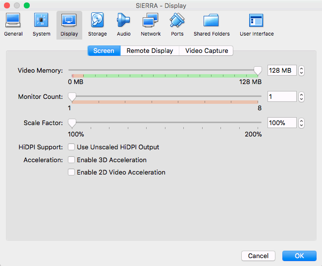322x266 pixels.
Task: Click the 'Monitor Count:' label
Action: [41, 96]
